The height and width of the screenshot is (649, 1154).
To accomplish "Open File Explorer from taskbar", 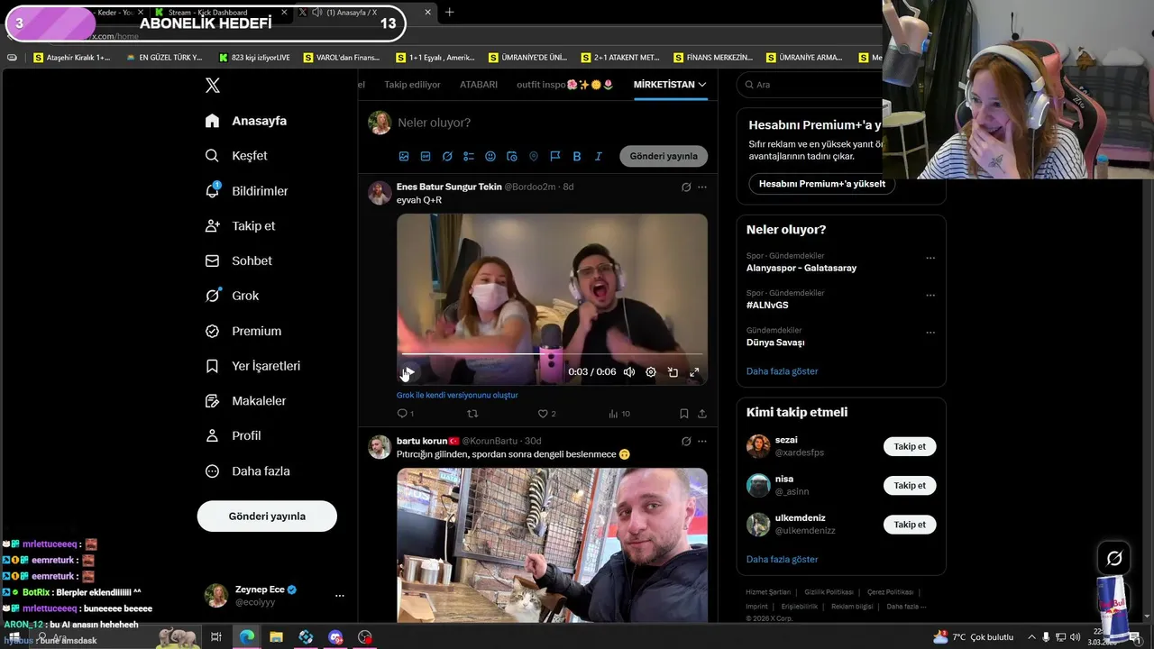I will (276, 637).
